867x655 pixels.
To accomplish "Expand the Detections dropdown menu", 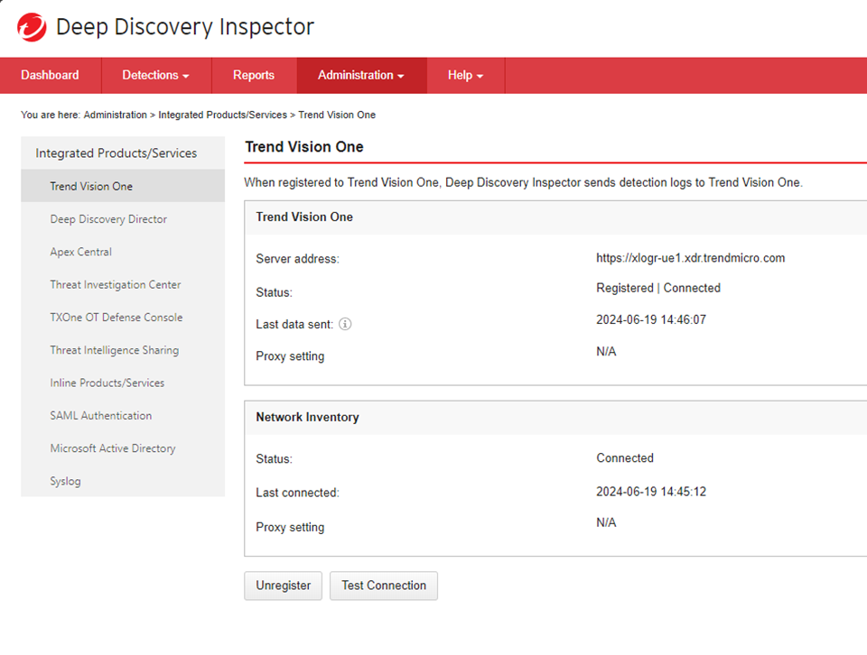I will [x=155, y=76].
